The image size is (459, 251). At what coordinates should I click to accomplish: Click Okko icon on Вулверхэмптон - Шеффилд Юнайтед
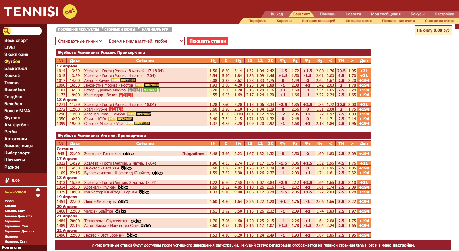157,173
